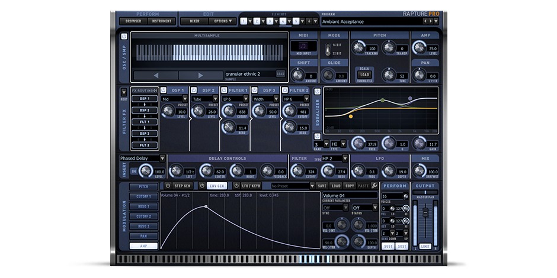Open the Browser view
Image resolution: width=557 pixels, height=278 pixels.
coord(133,21)
